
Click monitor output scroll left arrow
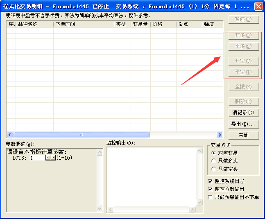111,209
